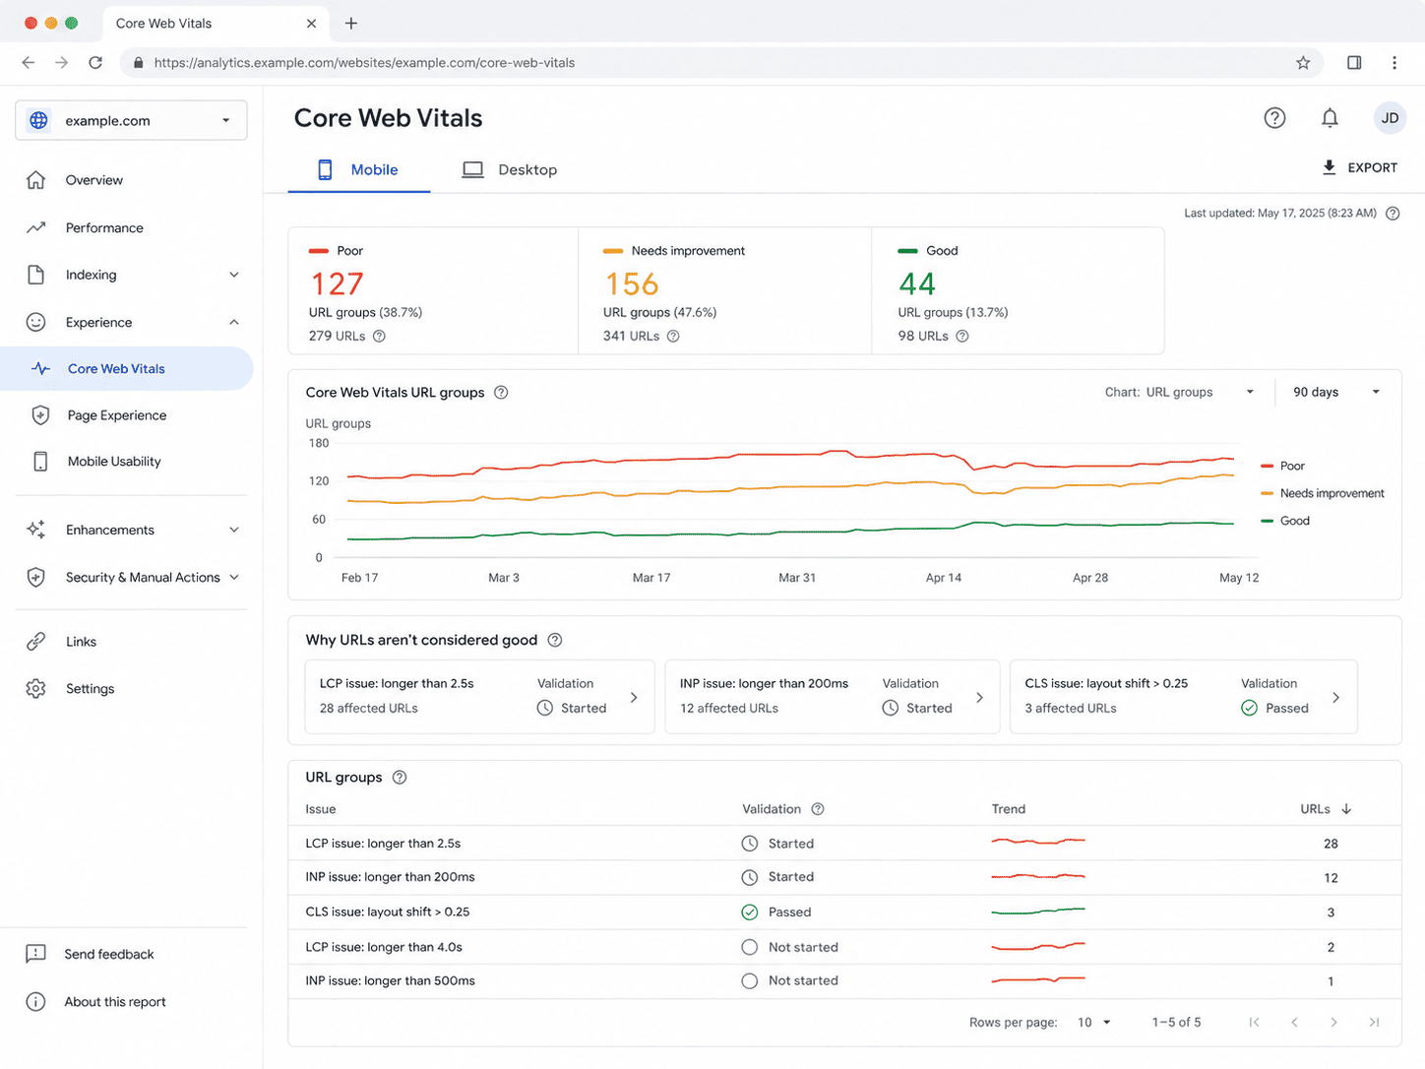
Task: Click the info icon next to 98 URLs
Action: [962, 336]
